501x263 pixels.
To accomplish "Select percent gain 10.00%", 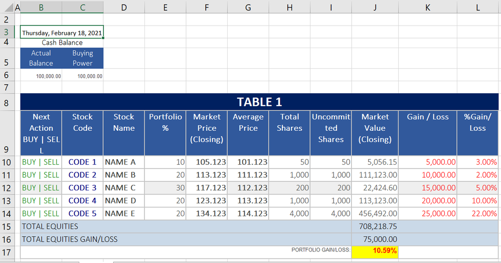I will click(477, 201).
